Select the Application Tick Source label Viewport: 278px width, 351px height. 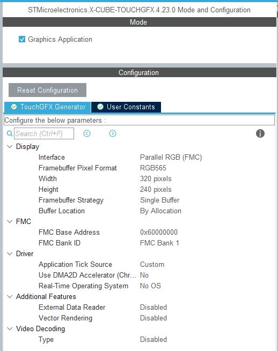(x=75, y=264)
